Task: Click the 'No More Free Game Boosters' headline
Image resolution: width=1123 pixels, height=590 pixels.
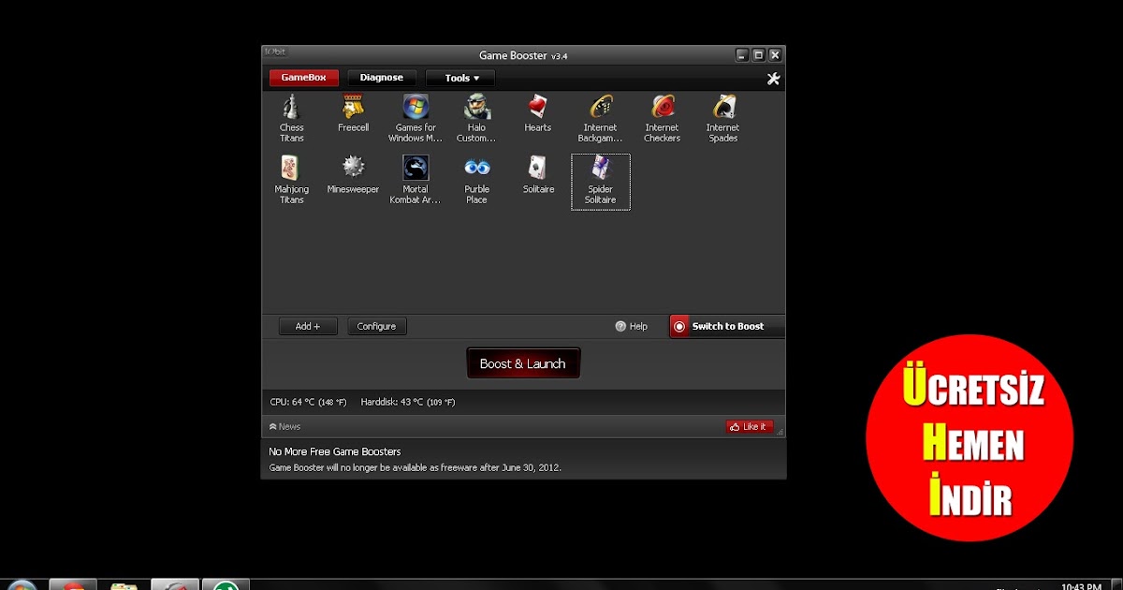Action: 335,451
